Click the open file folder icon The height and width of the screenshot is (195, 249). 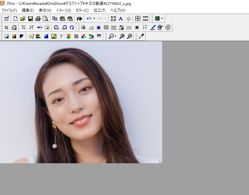click(x=23, y=19)
